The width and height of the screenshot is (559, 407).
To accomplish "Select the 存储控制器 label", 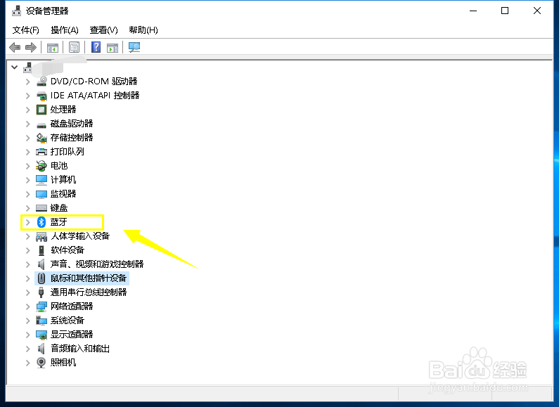I will coord(72,138).
